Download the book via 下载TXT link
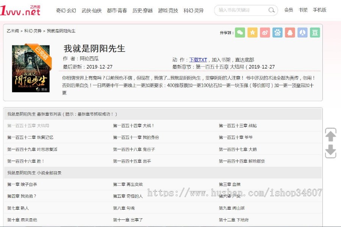 point(198,59)
